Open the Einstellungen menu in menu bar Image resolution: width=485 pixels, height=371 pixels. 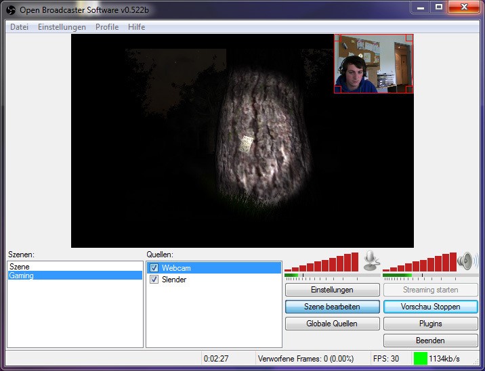pyautogui.click(x=62, y=27)
